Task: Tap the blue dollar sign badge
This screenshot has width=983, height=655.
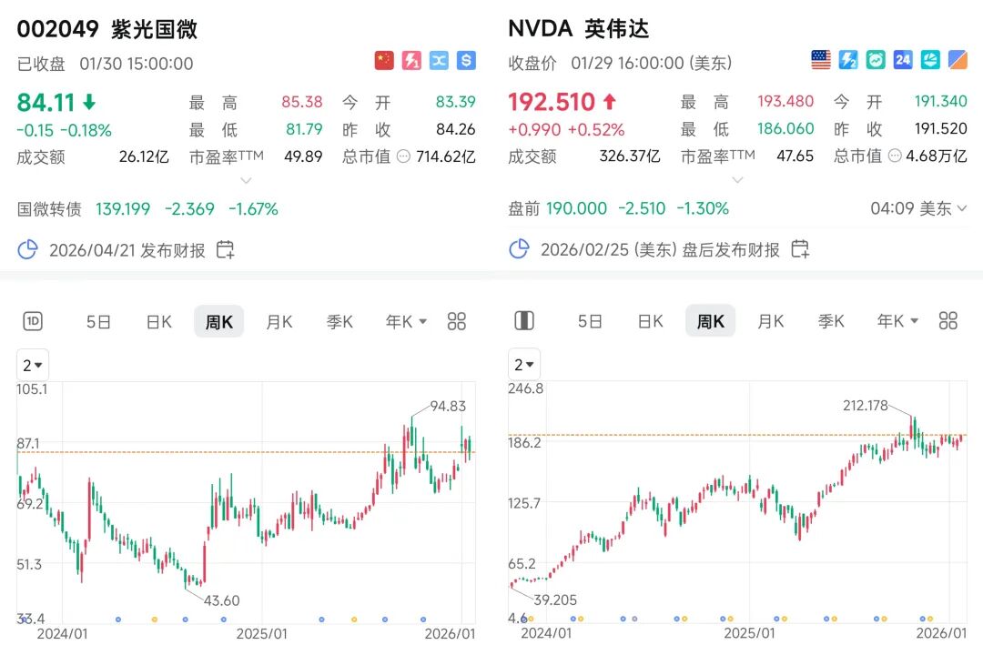Action: [467, 61]
